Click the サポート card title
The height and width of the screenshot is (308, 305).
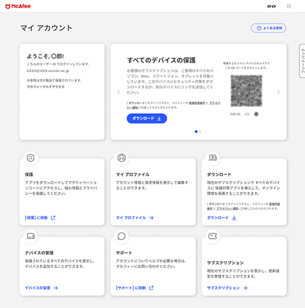point(124,253)
